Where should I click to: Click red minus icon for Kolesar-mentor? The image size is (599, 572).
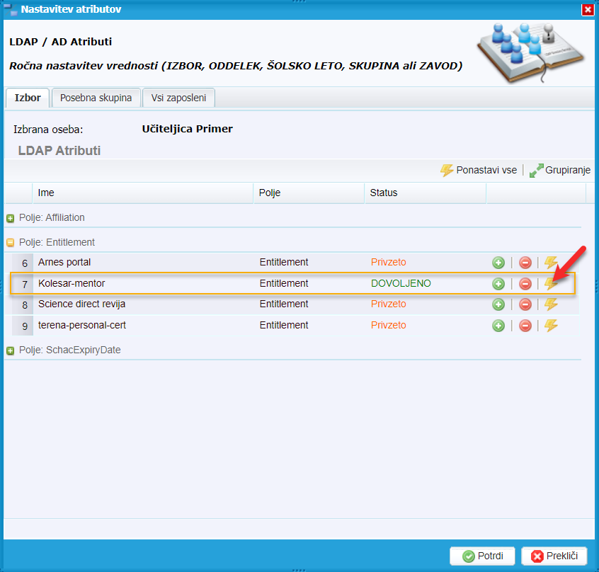pyautogui.click(x=525, y=284)
